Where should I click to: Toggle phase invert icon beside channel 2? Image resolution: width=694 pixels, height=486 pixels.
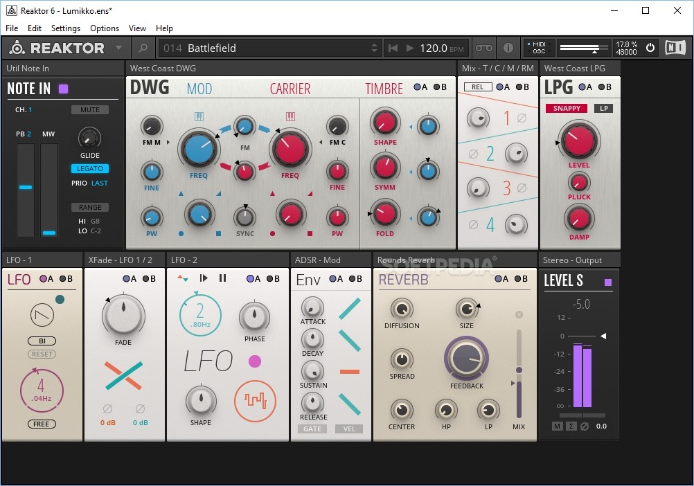(473, 154)
